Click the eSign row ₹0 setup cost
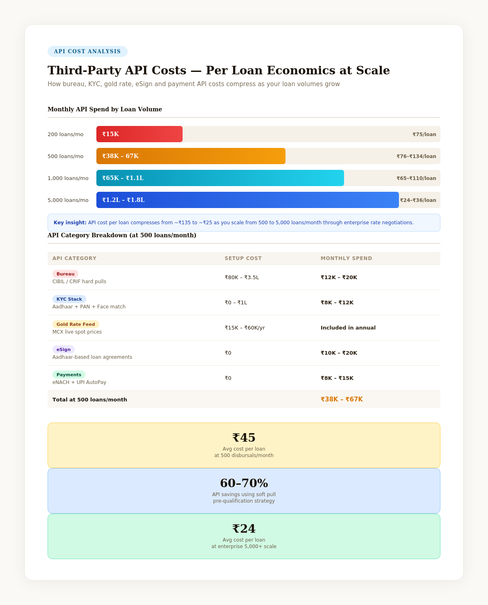Viewport: 488px width, 605px height. point(228,353)
